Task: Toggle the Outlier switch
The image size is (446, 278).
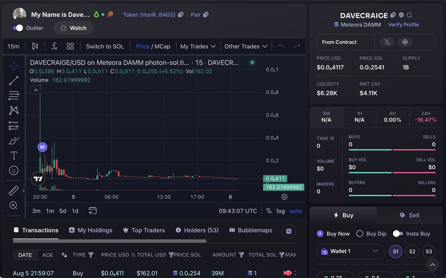Action: tap(18, 28)
